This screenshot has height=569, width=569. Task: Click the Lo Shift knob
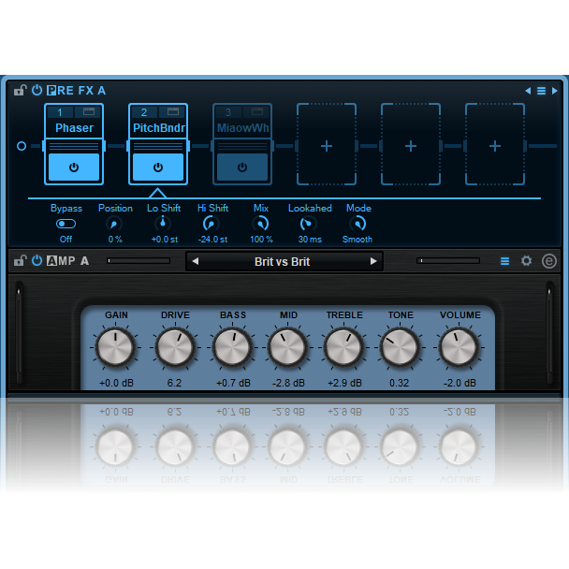[x=163, y=224]
